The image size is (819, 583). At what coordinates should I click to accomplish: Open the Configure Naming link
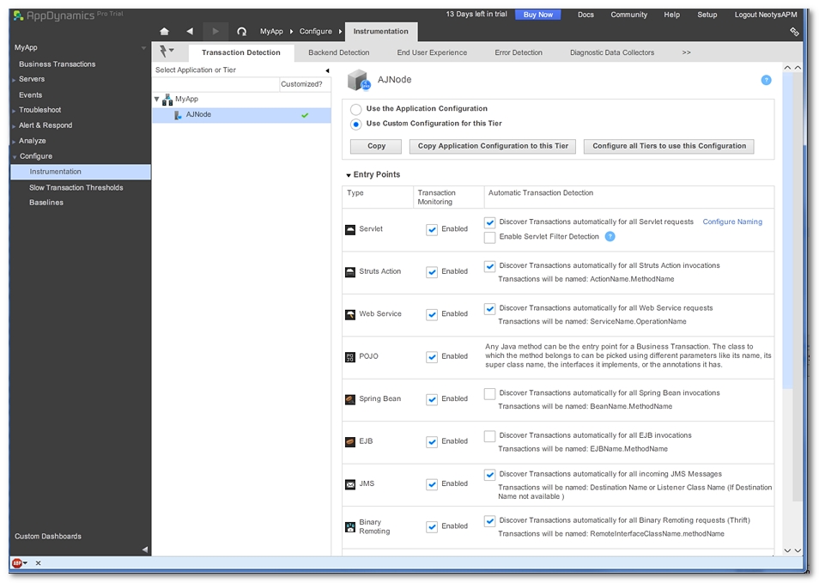(x=731, y=222)
